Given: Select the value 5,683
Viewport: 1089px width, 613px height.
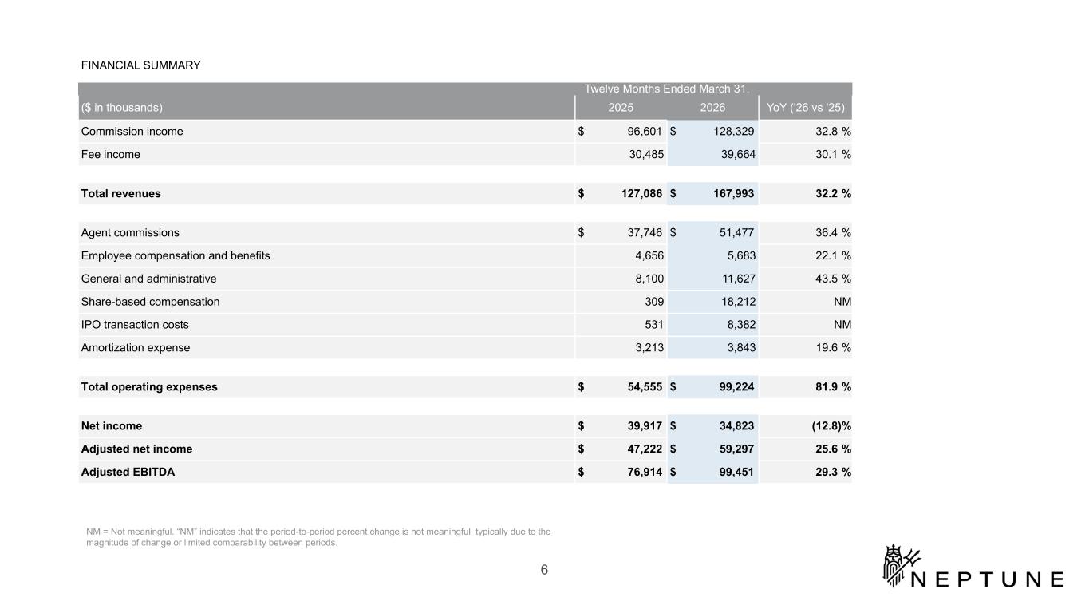Looking at the screenshot, I should click(740, 256).
